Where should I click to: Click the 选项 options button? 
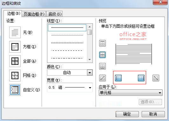coord(150,102)
